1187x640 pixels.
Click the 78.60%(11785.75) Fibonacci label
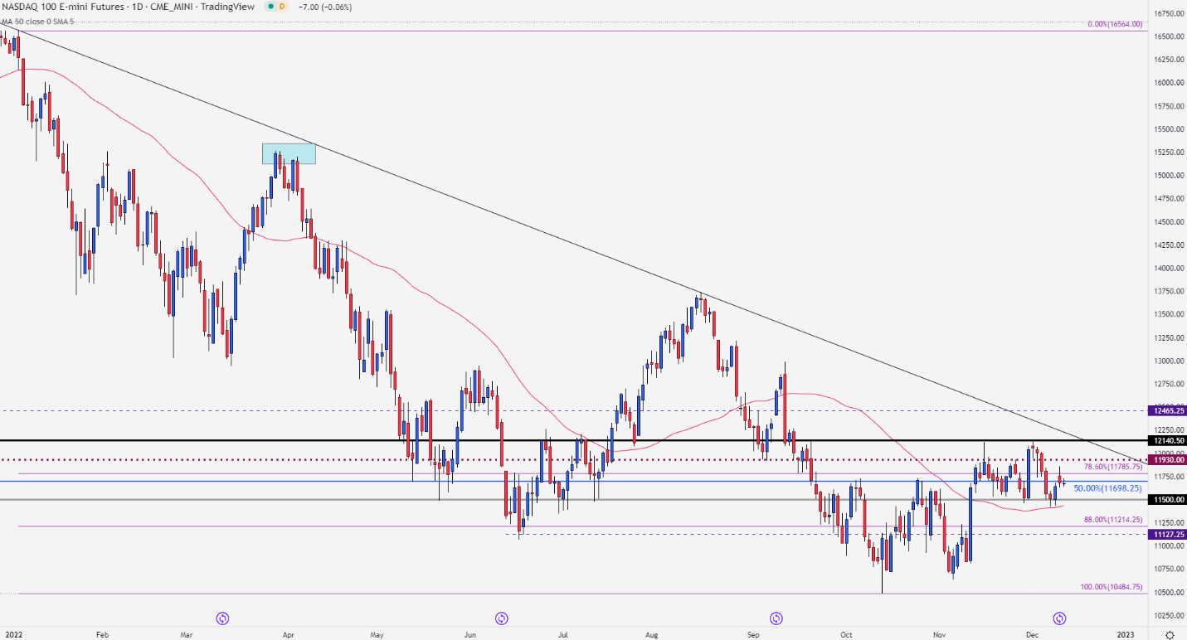(1112, 467)
